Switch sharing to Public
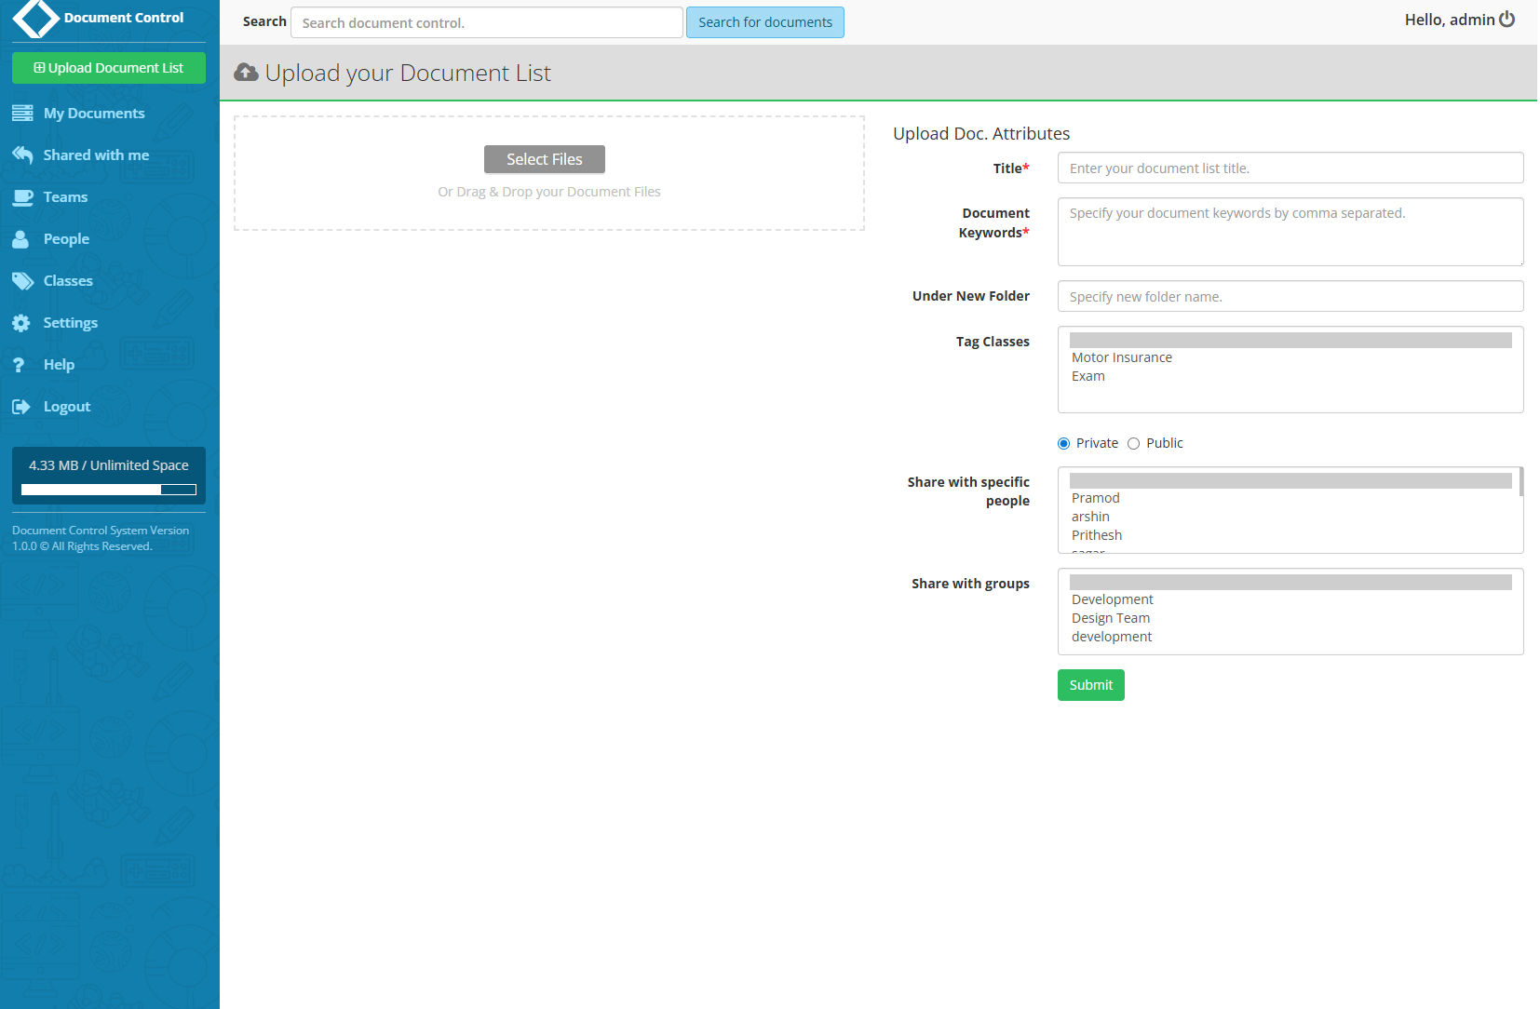The height and width of the screenshot is (1009, 1540). [1133, 443]
